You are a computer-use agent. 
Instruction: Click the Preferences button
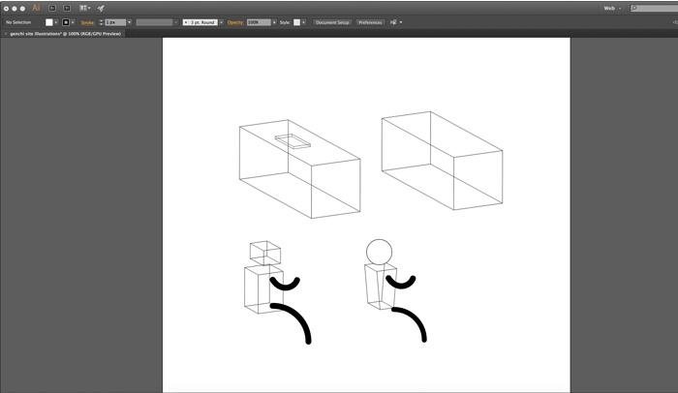[370, 22]
